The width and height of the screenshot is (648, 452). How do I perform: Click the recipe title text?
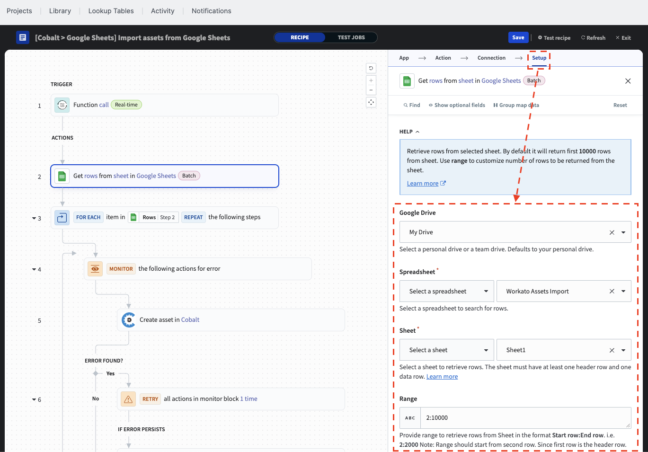133,38
